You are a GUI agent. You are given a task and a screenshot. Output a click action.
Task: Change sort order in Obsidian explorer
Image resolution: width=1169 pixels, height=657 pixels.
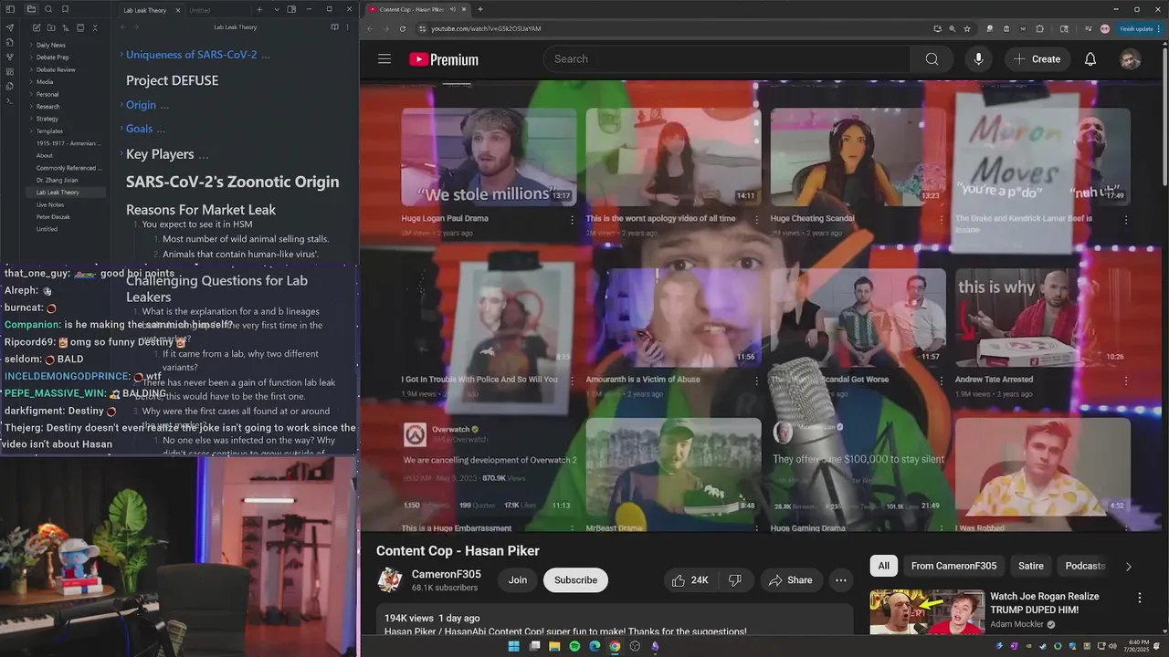point(66,28)
